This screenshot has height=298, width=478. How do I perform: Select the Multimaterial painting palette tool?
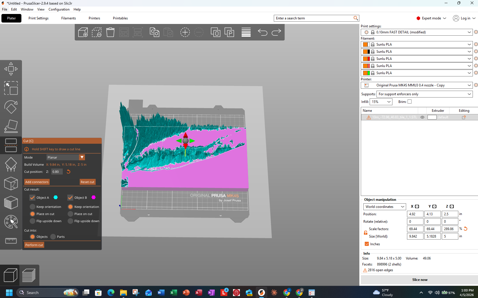pos(11,222)
